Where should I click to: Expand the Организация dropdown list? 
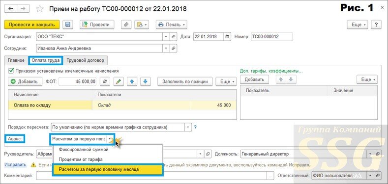coord(166,36)
